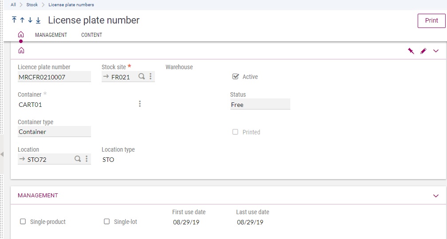Click the Warehouse field label
Screen dimensions: 447x239
(x=179, y=67)
